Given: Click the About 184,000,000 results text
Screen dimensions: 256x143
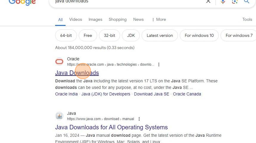Looking at the screenshot, I should [x=95, y=48].
